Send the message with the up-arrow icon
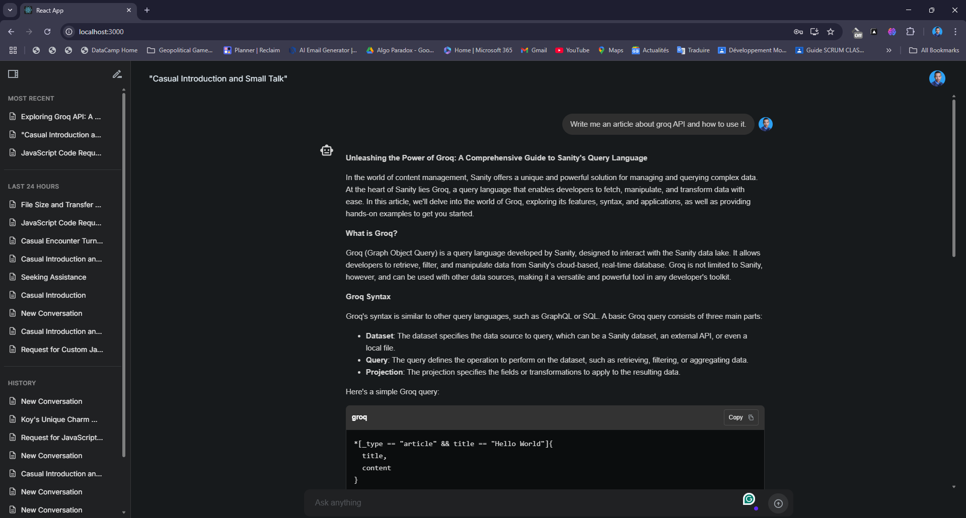966x518 pixels. coord(778,503)
